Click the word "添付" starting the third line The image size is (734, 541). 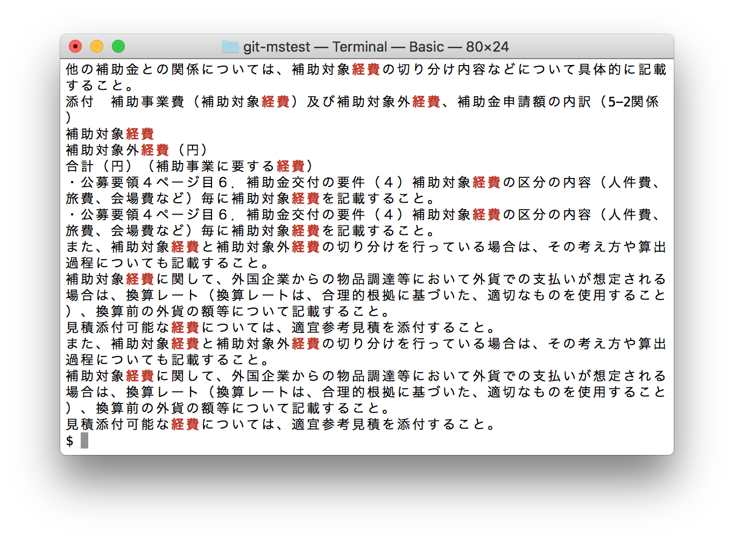pos(80,102)
